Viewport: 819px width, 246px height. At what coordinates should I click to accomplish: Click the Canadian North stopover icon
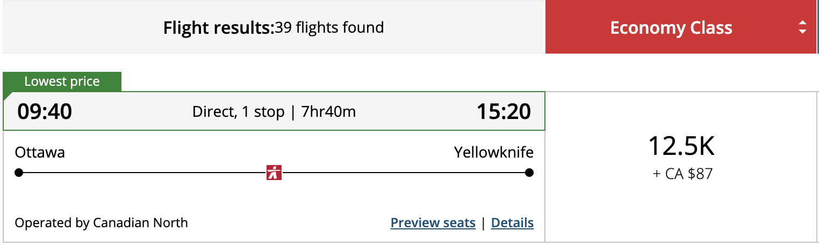point(274,173)
